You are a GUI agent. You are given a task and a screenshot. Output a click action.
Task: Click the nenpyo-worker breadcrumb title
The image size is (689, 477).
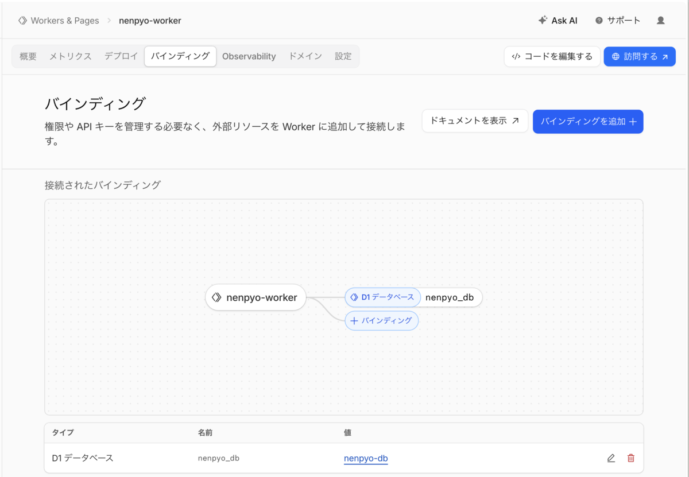150,21
